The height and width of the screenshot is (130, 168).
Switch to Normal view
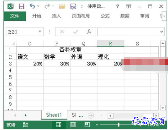tap(58, 125)
